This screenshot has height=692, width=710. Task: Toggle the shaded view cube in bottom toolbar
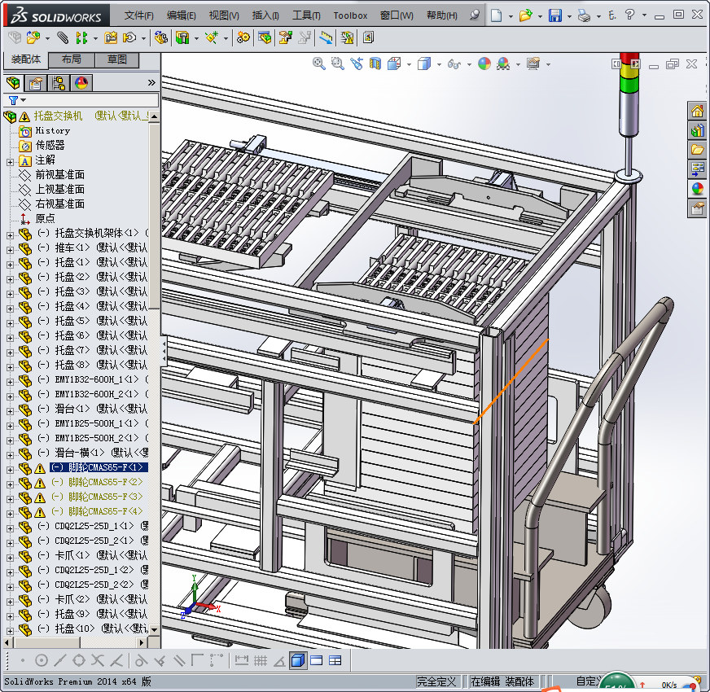pyautogui.click(x=298, y=660)
